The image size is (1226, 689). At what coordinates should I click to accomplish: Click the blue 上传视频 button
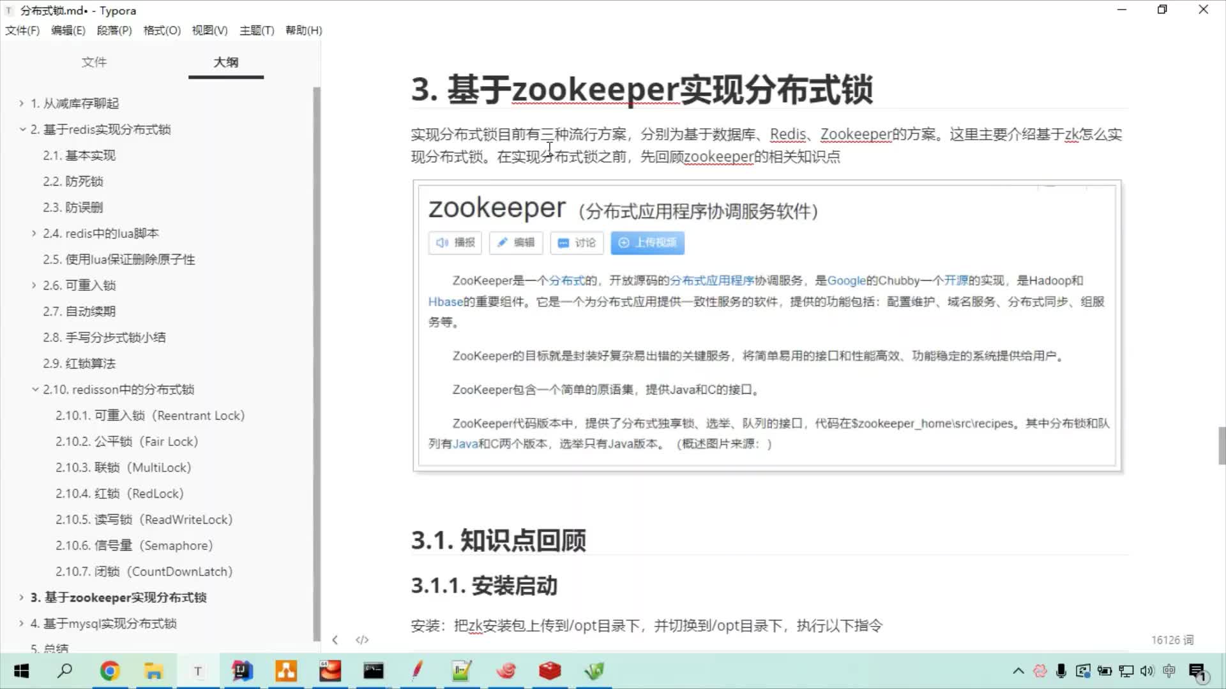pyautogui.click(x=647, y=242)
